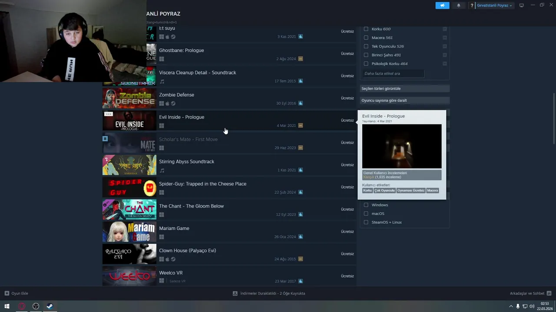Exclude the Macera tag with its minus button
This screenshot has height=312, width=556.
[x=444, y=37]
